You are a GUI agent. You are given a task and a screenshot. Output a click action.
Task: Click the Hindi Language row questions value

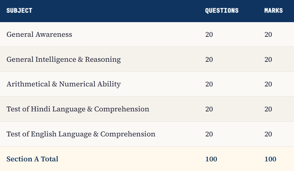tap(209, 109)
